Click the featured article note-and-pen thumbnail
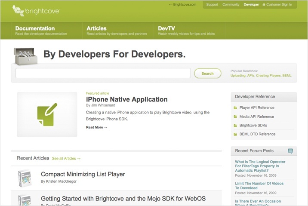This screenshot has height=206, width=308. click(47, 114)
